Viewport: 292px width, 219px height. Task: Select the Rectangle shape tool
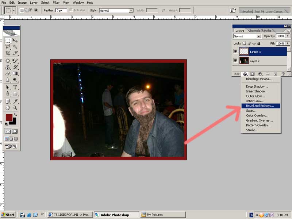pos(15,93)
